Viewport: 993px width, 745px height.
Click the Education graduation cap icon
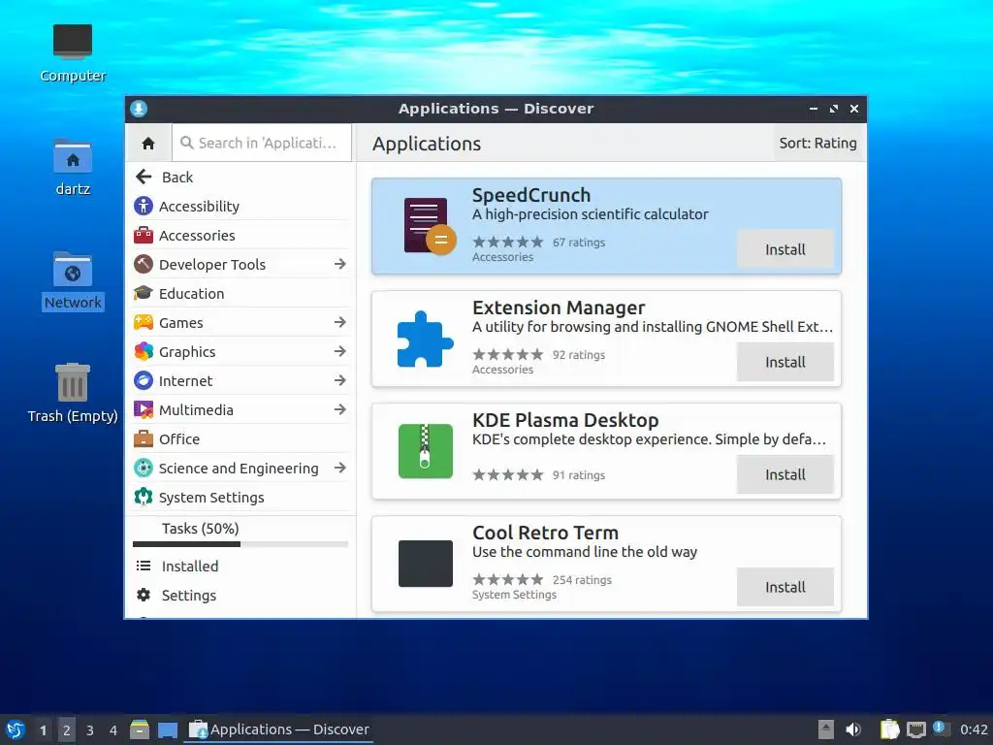click(144, 293)
